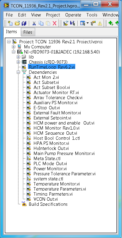Image resolution: width=122 pixels, height=238 pixels.
Task: Open the File menu
Action: coord(9,15)
